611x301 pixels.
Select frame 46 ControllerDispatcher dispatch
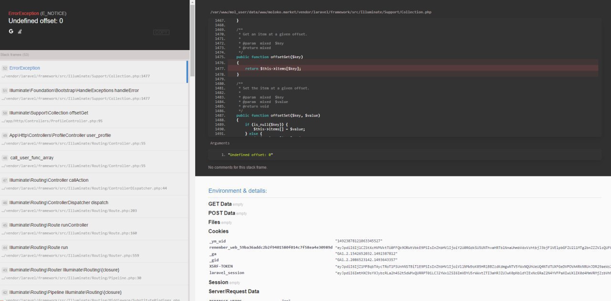[94, 206]
